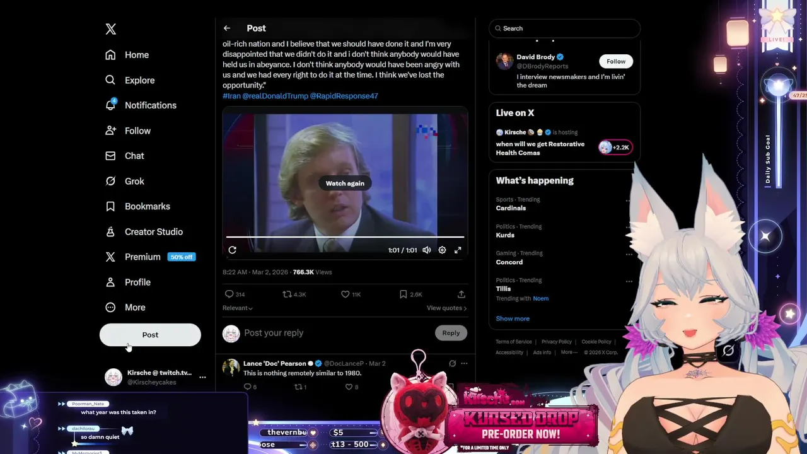Open Ads info footer link
The height and width of the screenshot is (454, 807).
pos(542,352)
